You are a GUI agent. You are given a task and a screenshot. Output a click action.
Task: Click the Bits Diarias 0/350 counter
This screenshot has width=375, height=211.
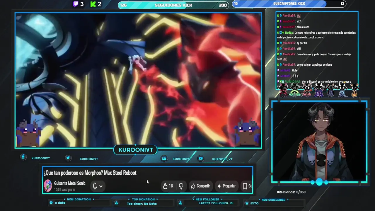[x=291, y=192]
